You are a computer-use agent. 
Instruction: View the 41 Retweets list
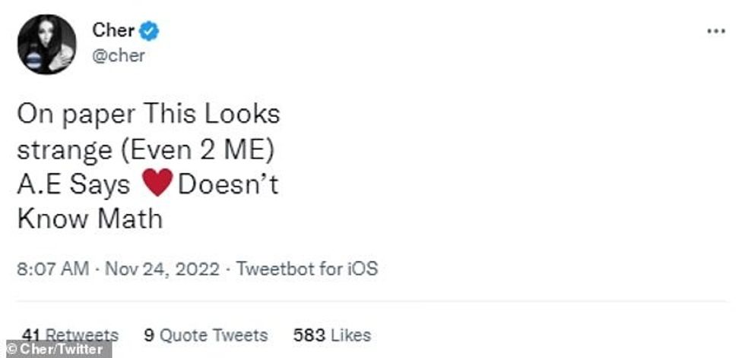point(70,334)
